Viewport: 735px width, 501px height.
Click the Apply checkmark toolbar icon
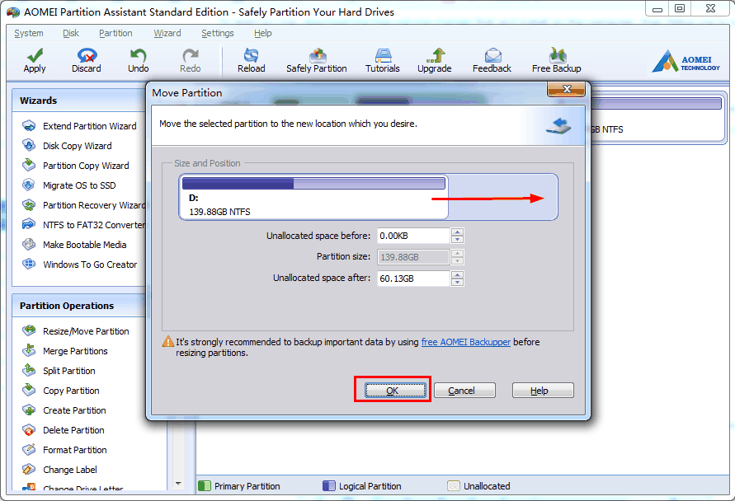[35, 56]
